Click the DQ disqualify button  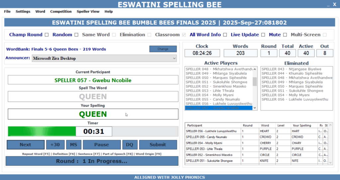[x=129, y=144]
